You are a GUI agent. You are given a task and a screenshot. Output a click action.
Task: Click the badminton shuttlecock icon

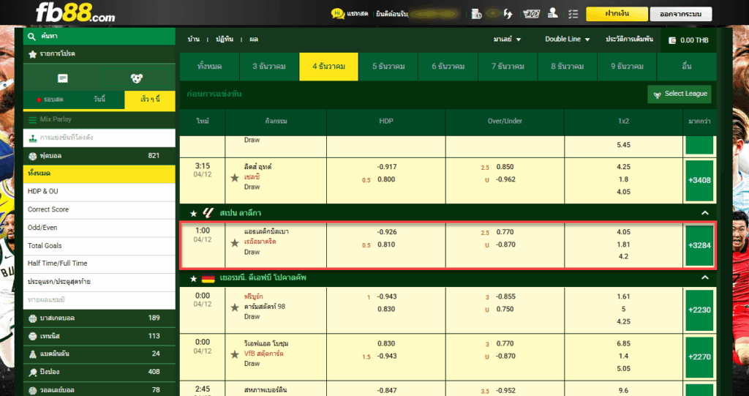[x=32, y=354]
